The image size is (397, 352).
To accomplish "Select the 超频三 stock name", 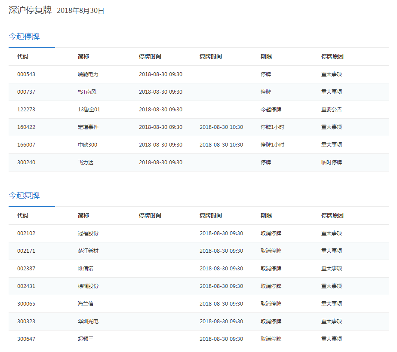I will [86, 339].
